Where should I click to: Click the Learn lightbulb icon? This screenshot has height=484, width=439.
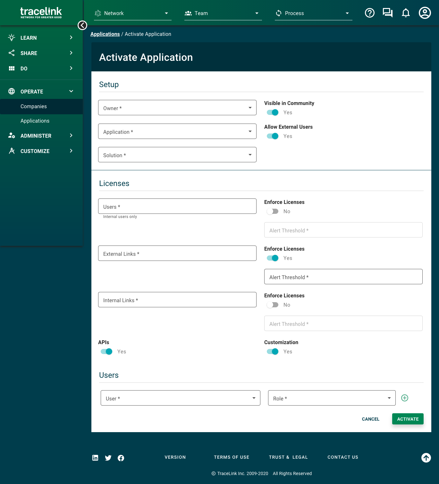tap(12, 37)
